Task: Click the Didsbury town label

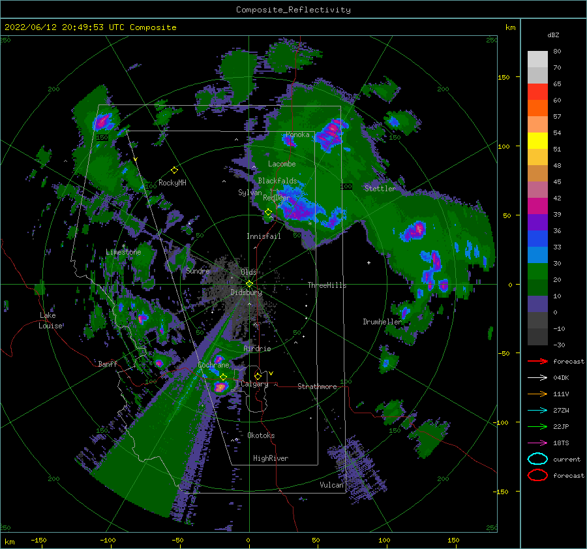Action: [247, 292]
